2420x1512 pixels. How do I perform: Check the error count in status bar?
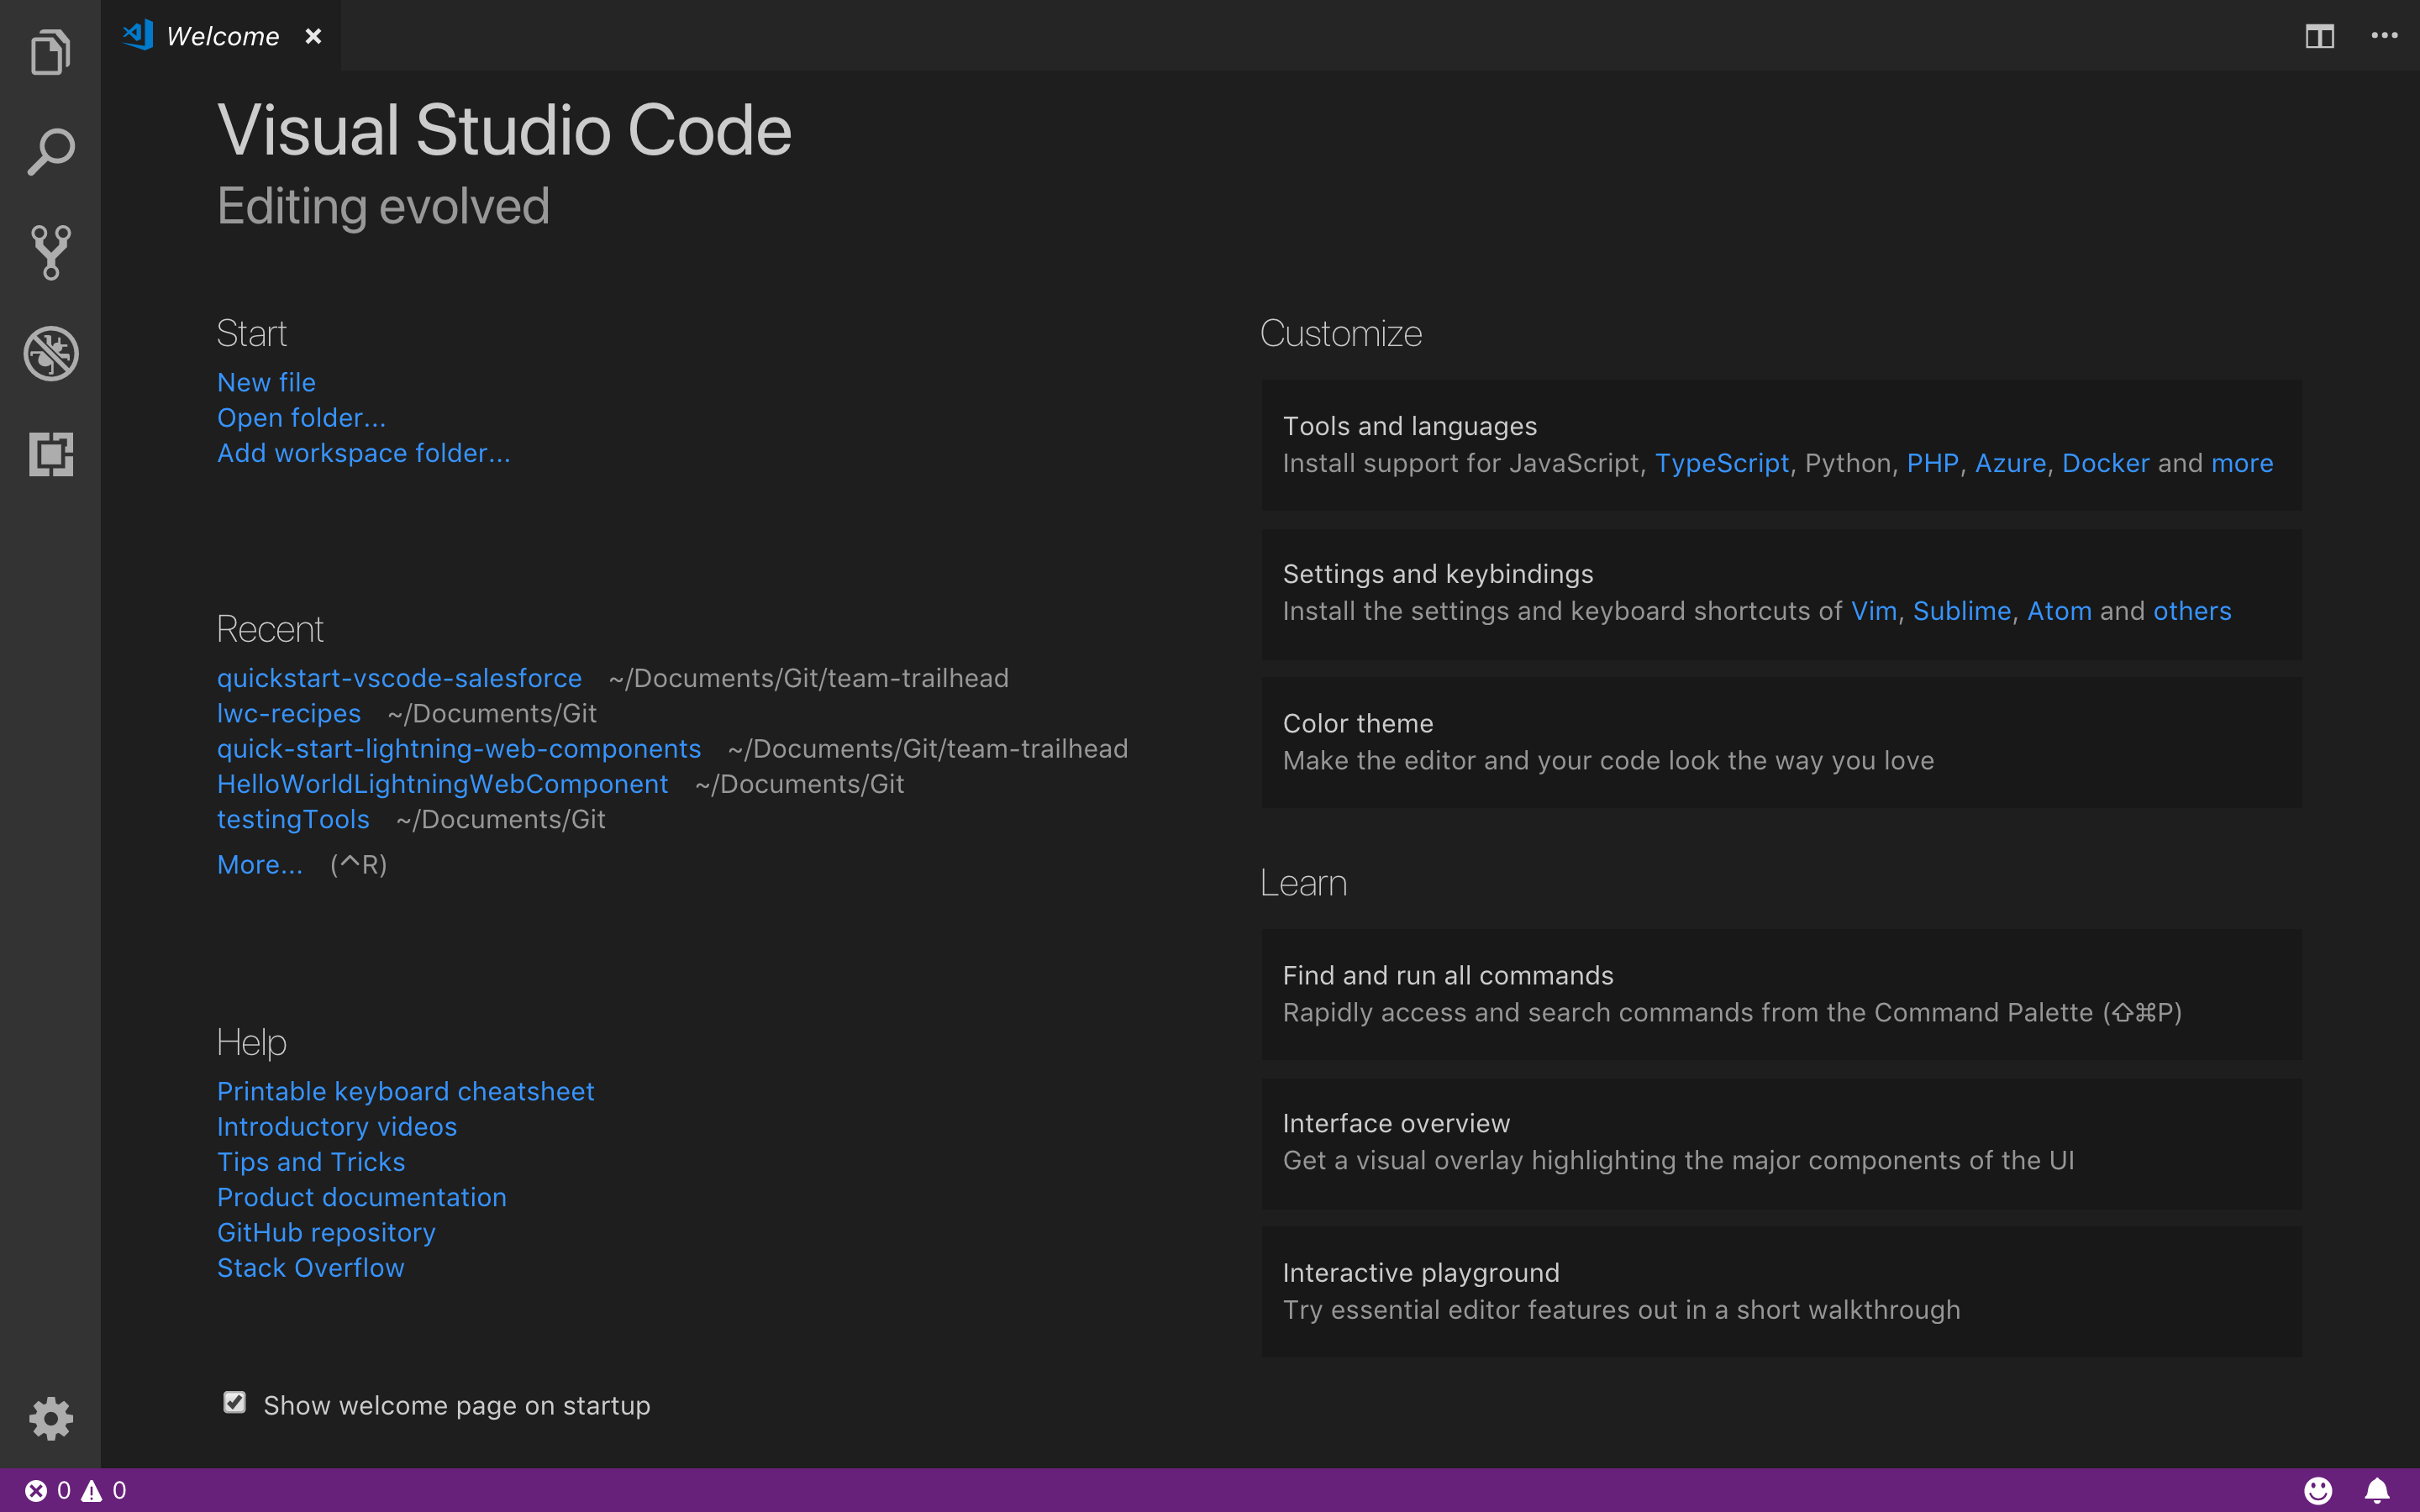click(49, 1489)
